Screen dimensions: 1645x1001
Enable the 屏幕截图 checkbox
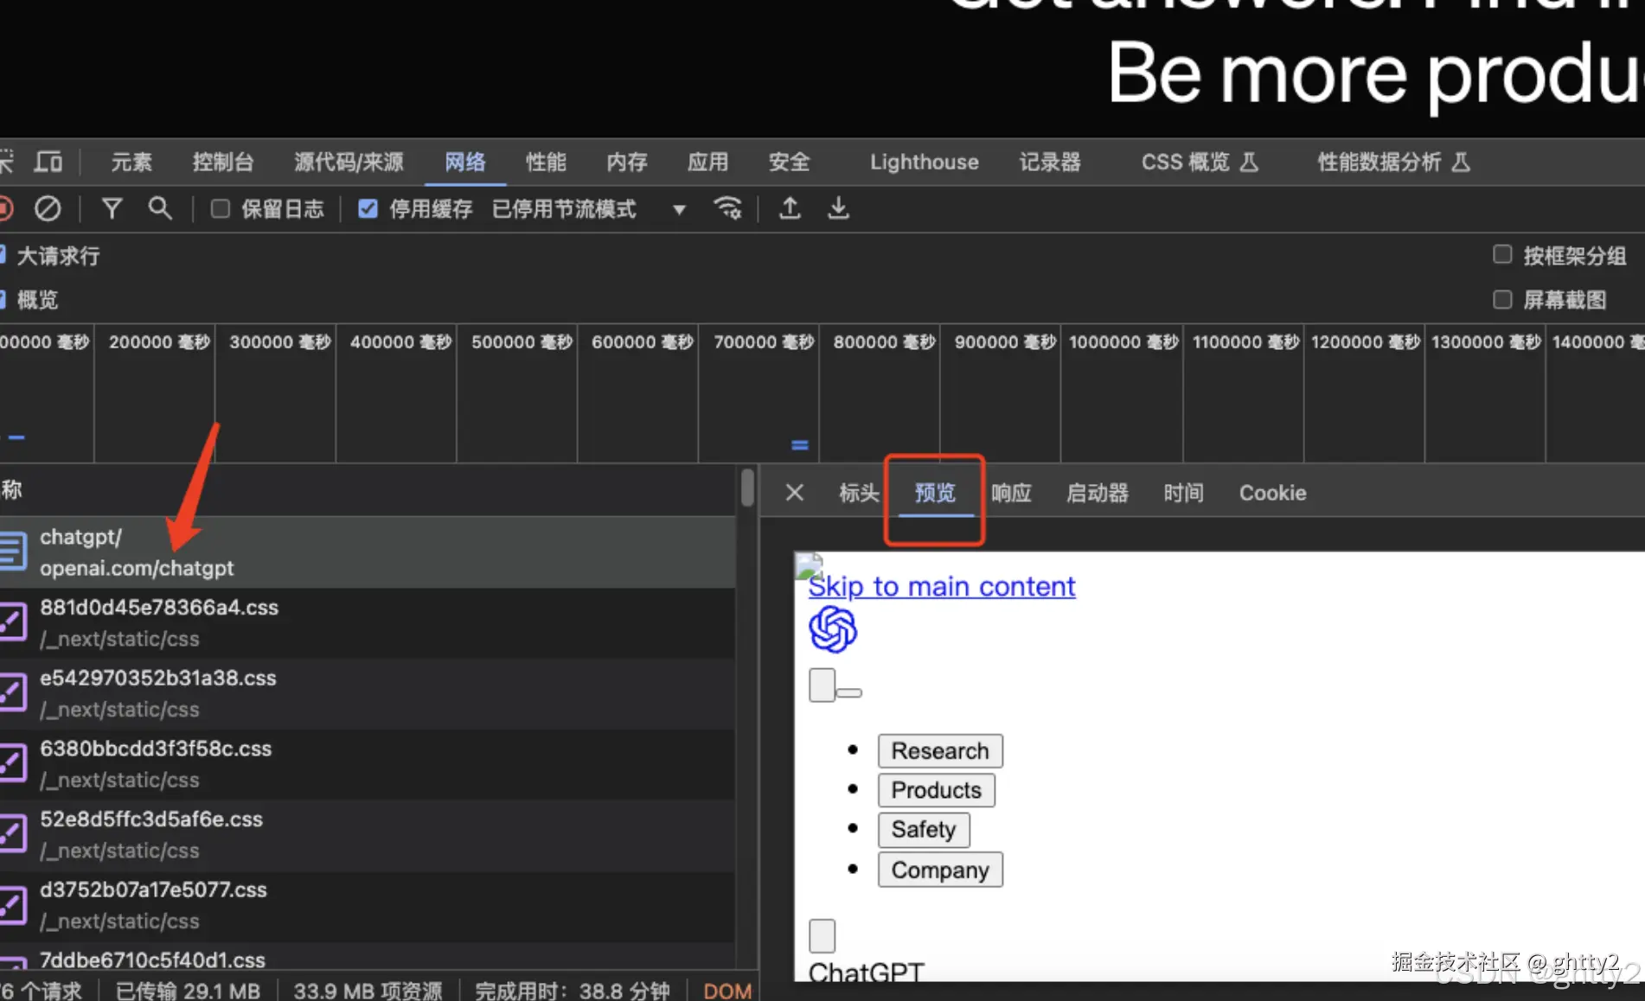pyautogui.click(x=1502, y=299)
